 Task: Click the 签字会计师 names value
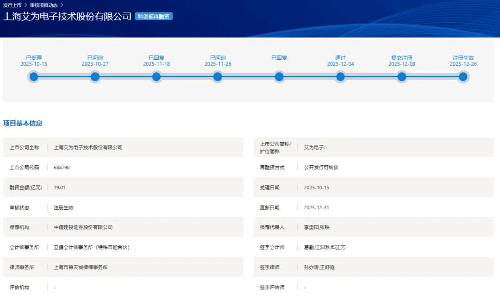(325, 247)
